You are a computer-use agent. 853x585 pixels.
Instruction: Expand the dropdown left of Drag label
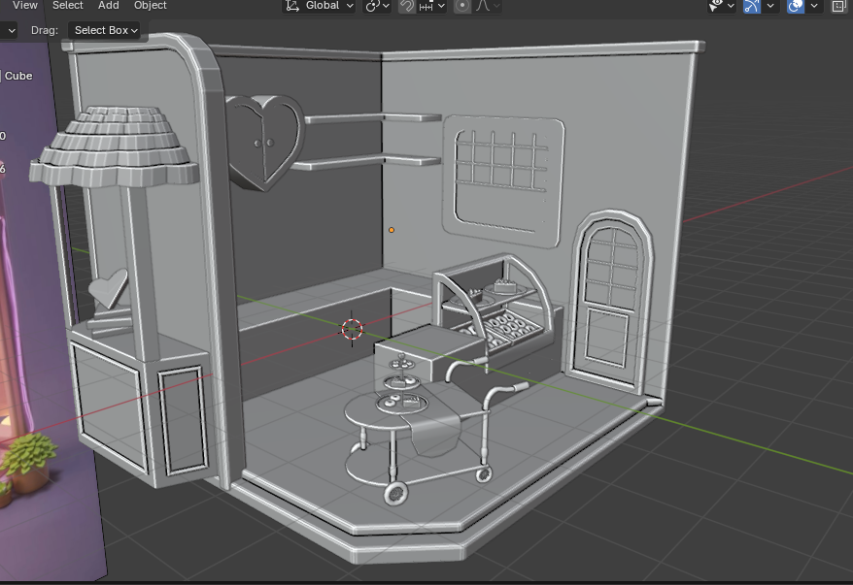pos(10,30)
